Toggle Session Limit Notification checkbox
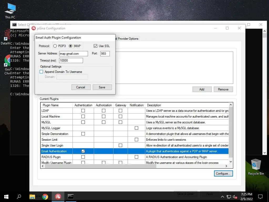 point(136,139)
